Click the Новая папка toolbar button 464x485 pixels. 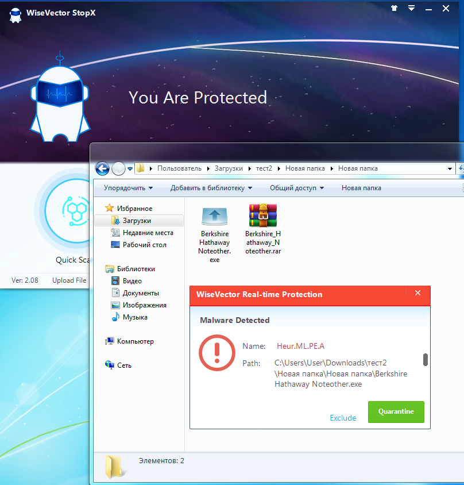point(361,188)
